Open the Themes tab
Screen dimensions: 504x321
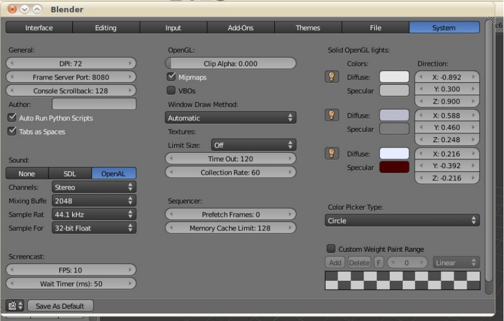[308, 28]
